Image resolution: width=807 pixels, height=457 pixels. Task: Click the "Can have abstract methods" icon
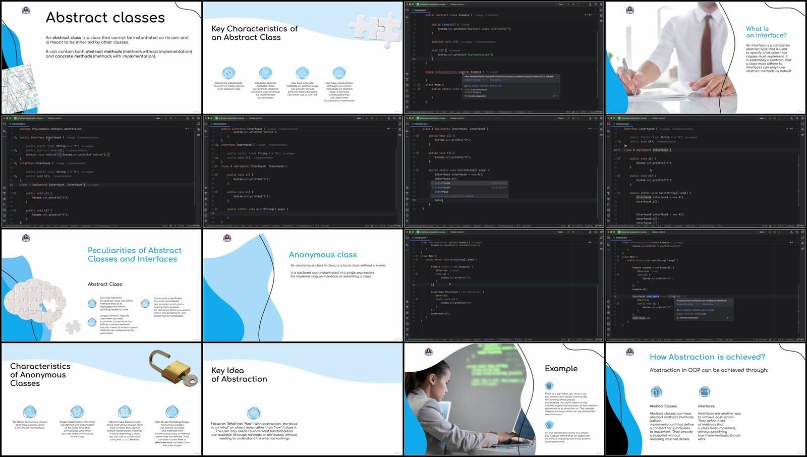click(x=265, y=73)
